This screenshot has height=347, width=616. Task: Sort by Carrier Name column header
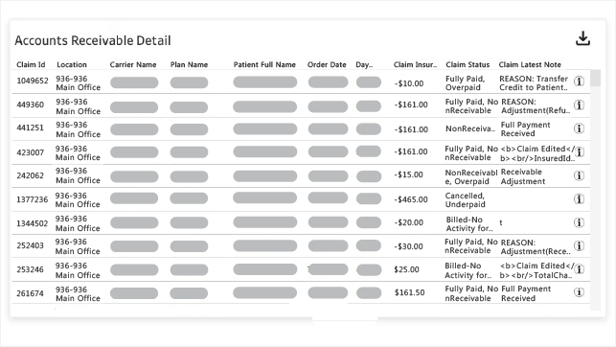coord(133,64)
